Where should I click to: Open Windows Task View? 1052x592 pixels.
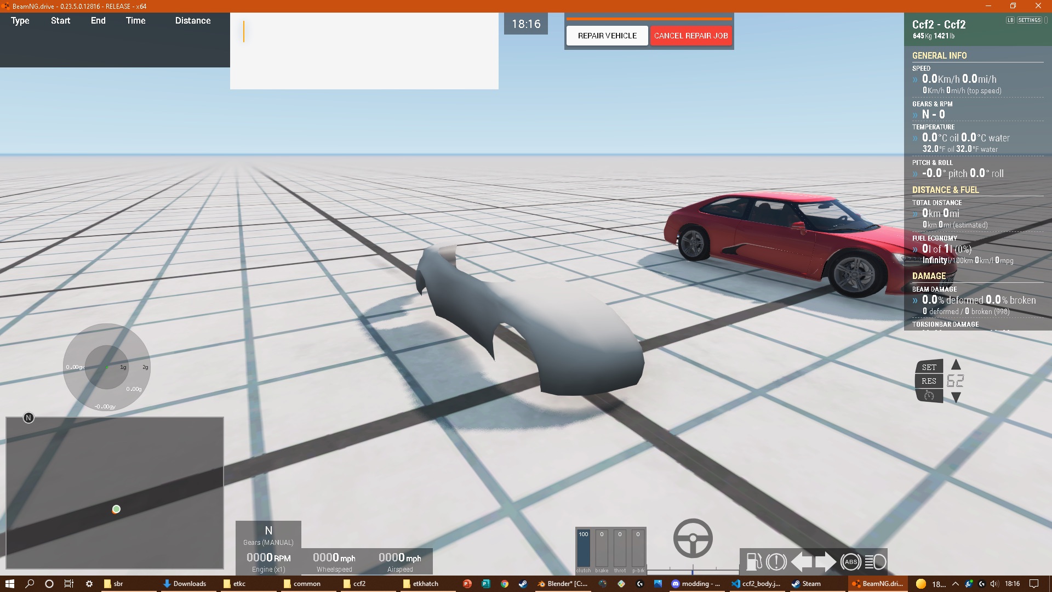tap(69, 584)
